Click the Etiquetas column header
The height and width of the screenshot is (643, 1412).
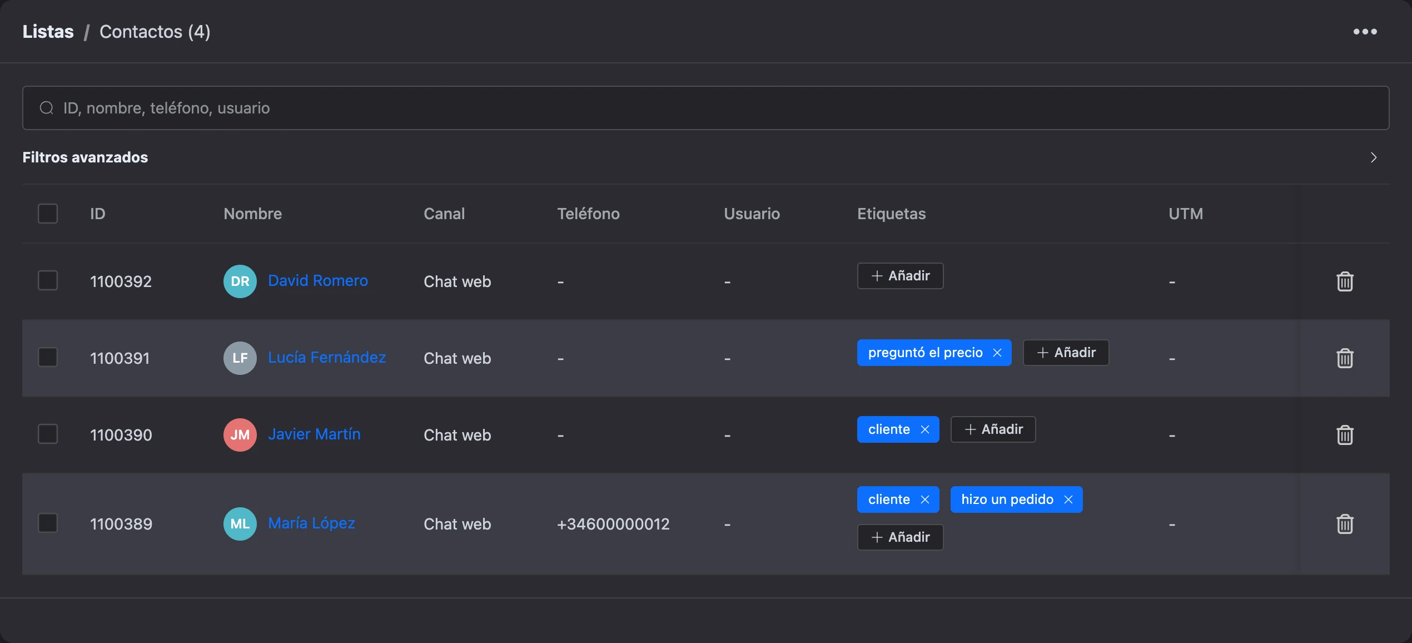(891, 214)
